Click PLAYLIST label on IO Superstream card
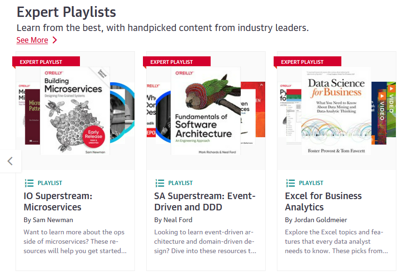Image resolution: width=402 pixels, height=278 pixels. pyautogui.click(x=50, y=183)
